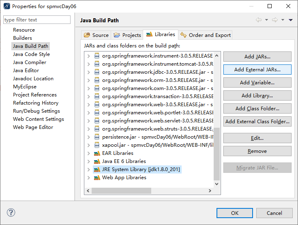Click the back navigation arrow in header
Image resolution: width=298 pixels, height=225 pixels.
pyautogui.click(x=259, y=20)
